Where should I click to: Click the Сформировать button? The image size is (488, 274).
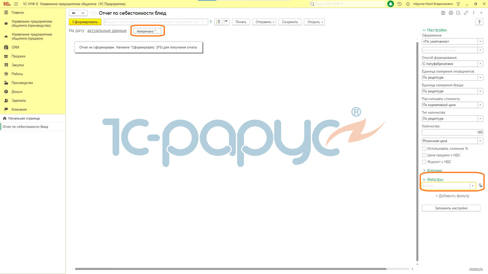85,22
